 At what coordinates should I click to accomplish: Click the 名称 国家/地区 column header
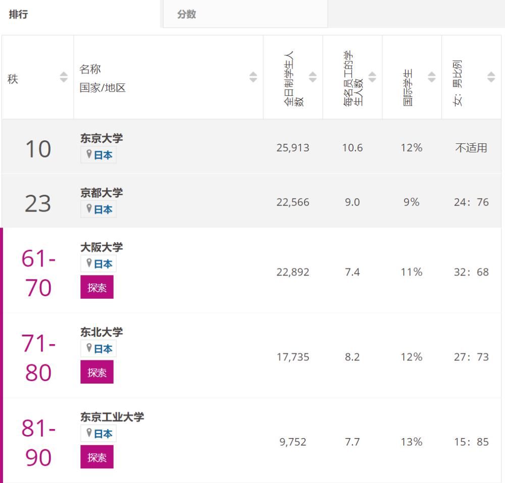tap(103, 78)
